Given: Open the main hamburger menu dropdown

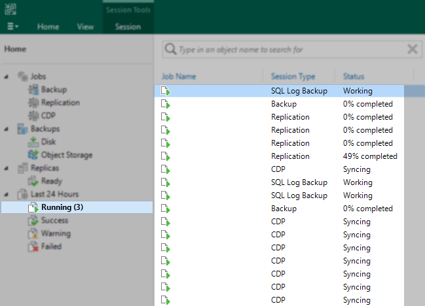Looking at the screenshot, I should click(x=12, y=27).
